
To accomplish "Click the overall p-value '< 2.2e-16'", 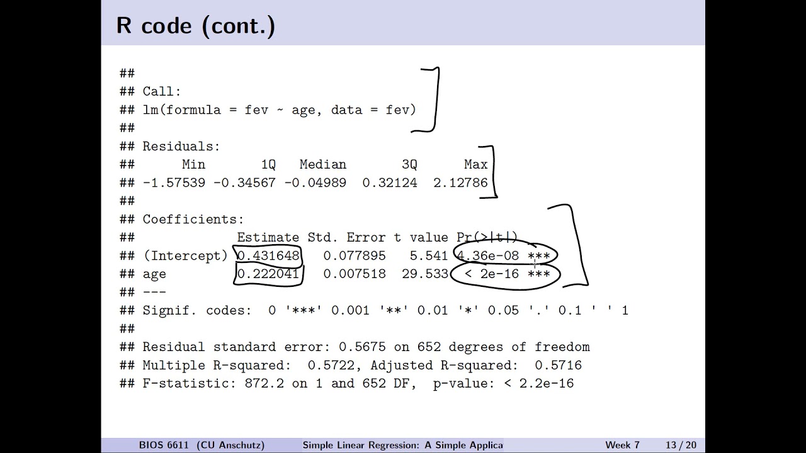I will coord(539,384).
